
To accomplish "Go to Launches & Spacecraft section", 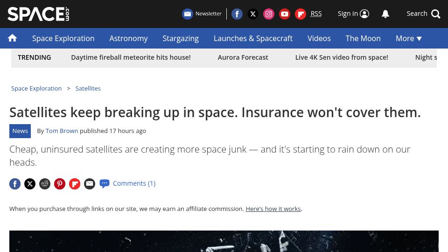I will pos(253,38).
